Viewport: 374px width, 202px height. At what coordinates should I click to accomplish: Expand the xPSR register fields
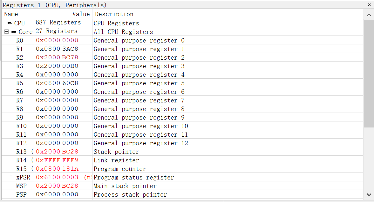click(x=11, y=177)
